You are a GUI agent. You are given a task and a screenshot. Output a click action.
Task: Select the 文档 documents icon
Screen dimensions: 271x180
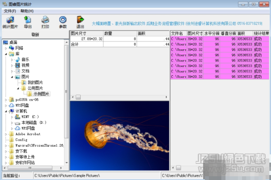[x=18, y=71]
